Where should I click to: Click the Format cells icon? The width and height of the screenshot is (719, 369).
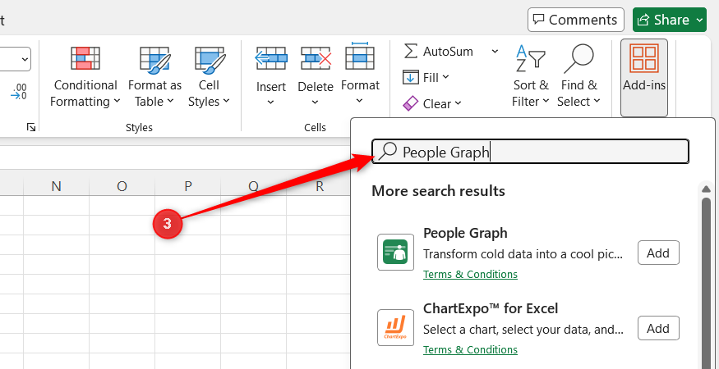coord(360,57)
